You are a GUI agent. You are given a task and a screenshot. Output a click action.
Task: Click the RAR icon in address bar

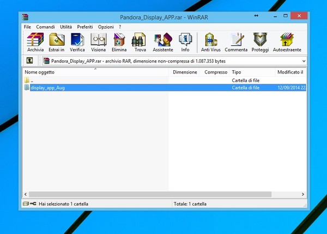[x=46, y=61]
